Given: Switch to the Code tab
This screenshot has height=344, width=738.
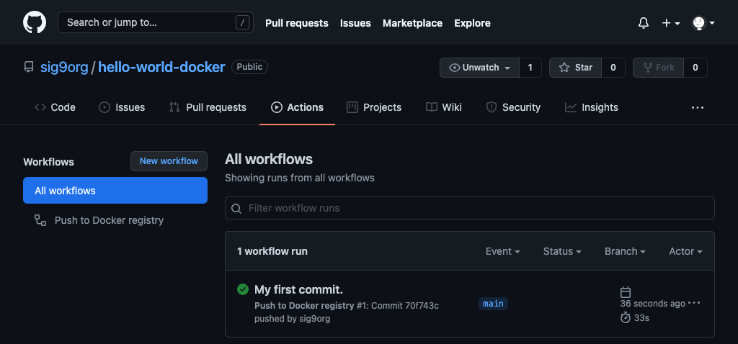Looking at the screenshot, I should click(55, 107).
